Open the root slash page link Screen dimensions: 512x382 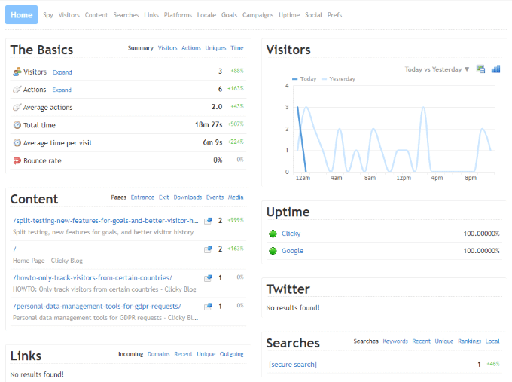15,249
